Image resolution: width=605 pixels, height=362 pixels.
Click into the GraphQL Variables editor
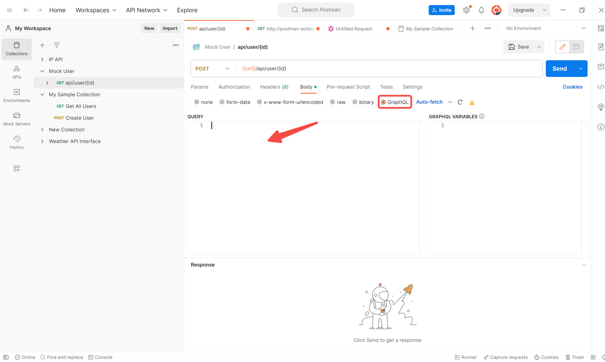click(508, 188)
